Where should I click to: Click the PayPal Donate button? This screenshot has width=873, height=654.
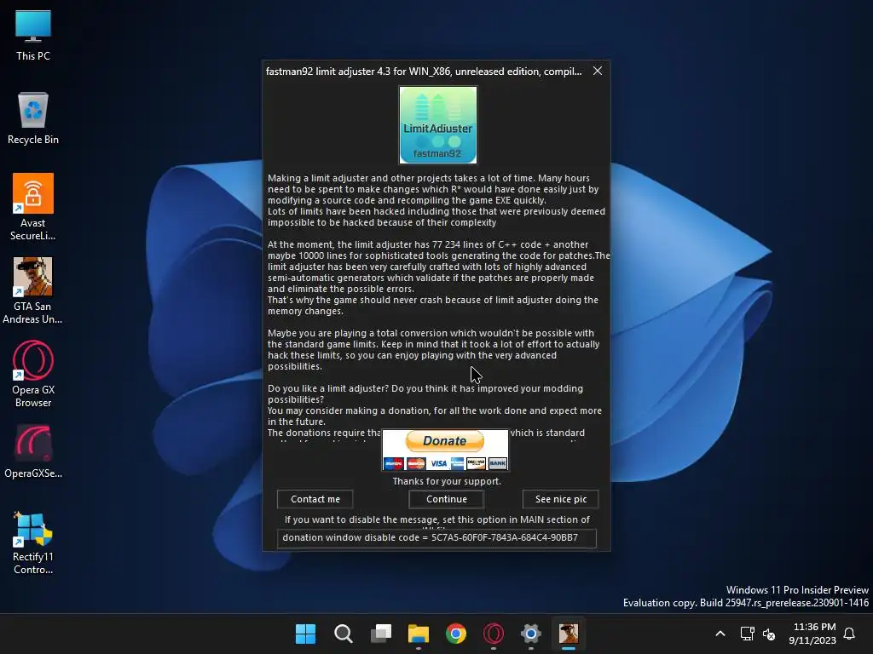(445, 450)
